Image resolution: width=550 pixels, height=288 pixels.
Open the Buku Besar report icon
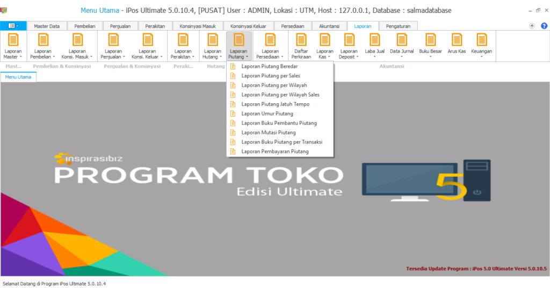(x=430, y=46)
